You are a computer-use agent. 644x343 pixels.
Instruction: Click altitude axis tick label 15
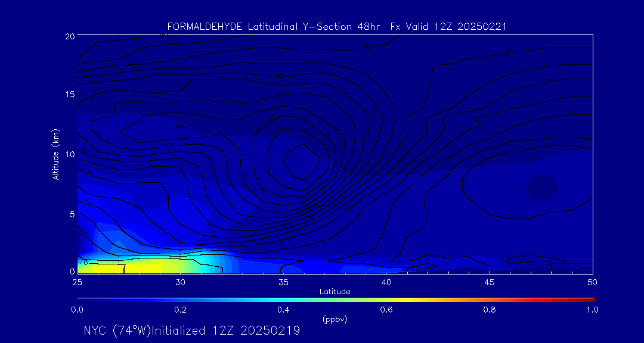[x=69, y=94]
